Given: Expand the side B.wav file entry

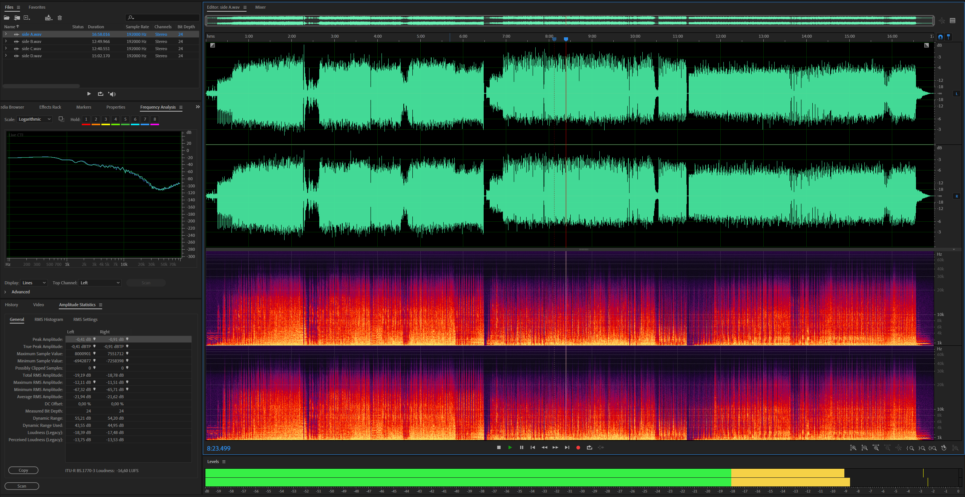Looking at the screenshot, I should click(x=6, y=41).
